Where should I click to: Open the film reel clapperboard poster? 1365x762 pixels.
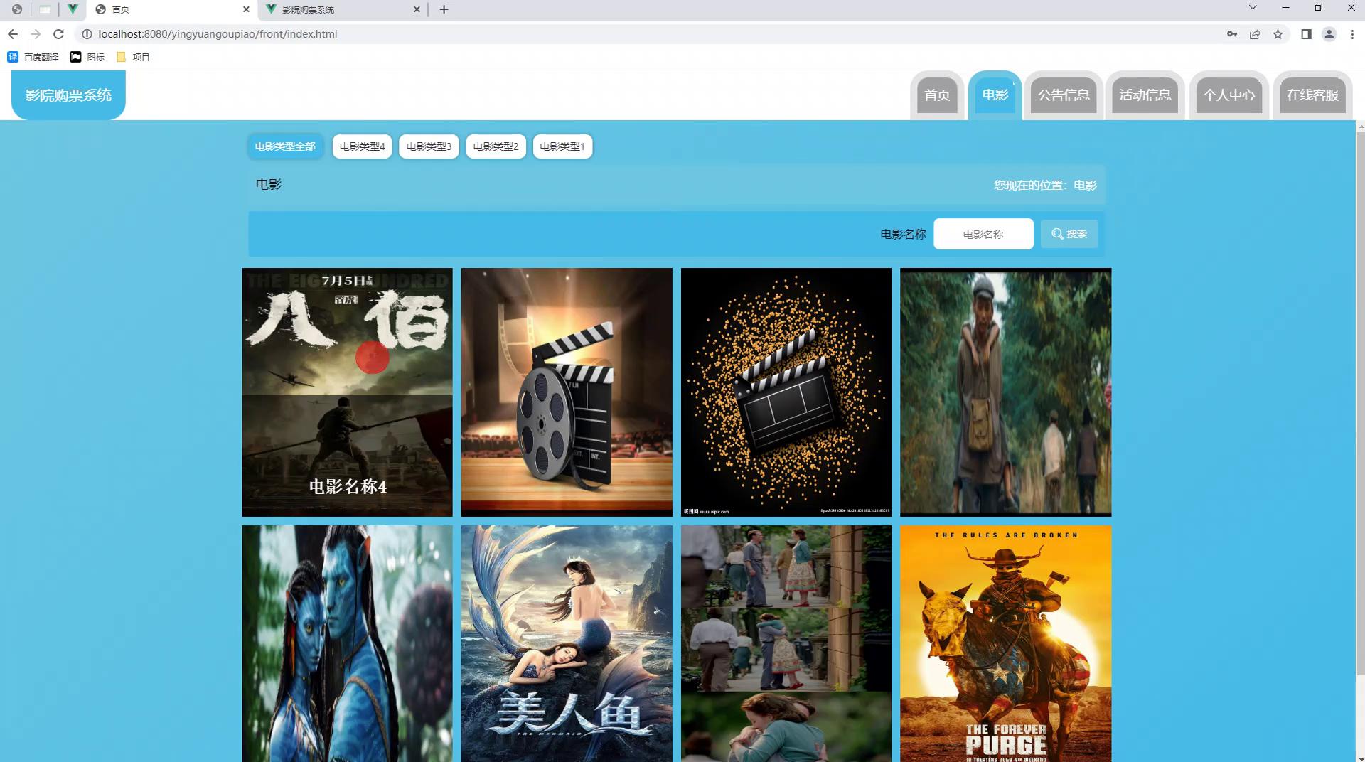pos(567,392)
